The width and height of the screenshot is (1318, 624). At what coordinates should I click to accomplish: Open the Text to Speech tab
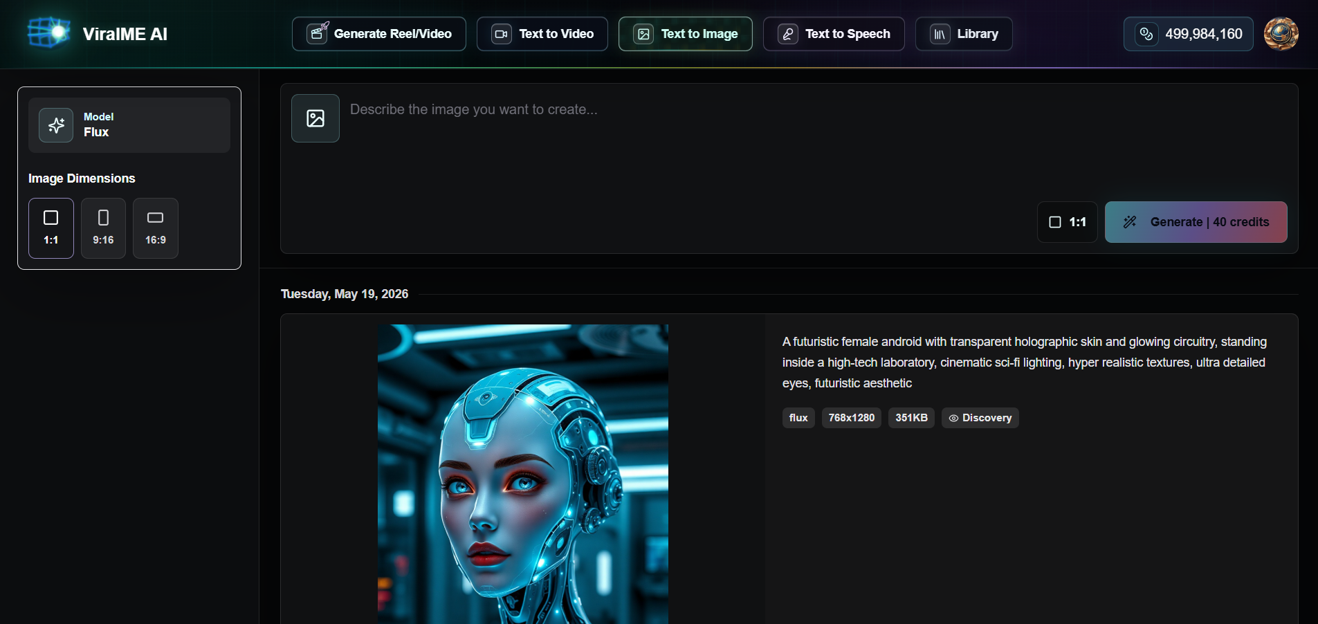pos(834,34)
